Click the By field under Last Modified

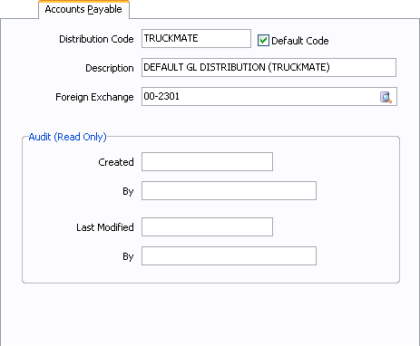click(x=229, y=255)
